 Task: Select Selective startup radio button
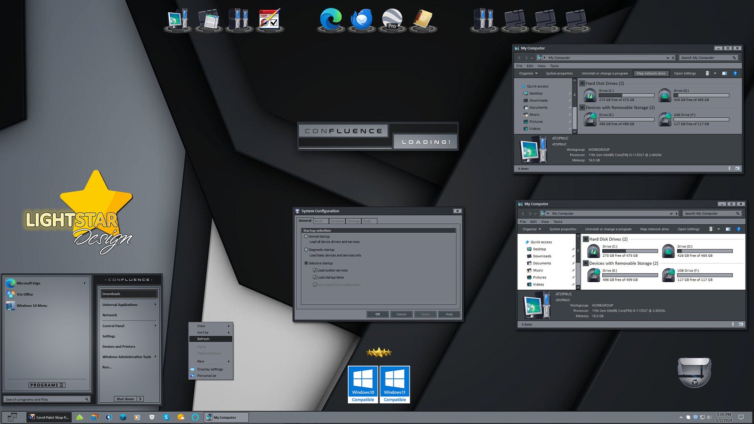click(306, 263)
